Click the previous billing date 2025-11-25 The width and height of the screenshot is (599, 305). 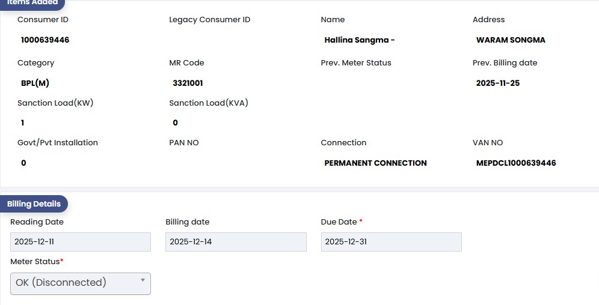click(x=497, y=83)
